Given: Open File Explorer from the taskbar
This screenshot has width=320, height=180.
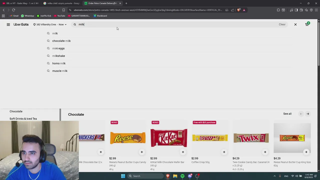Looking at the screenshot, I should pyautogui.click(x=175, y=176).
